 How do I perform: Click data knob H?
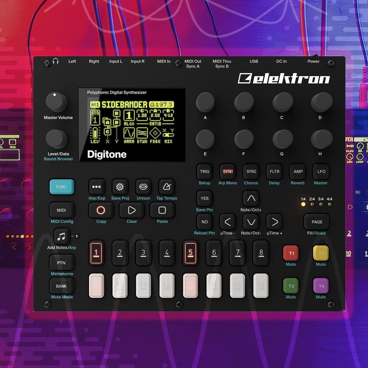pyautogui.click(x=321, y=139)
